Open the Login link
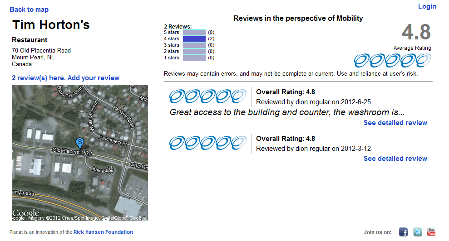Image resolution: width=449 pixels, height=241 pixels. 427,6
